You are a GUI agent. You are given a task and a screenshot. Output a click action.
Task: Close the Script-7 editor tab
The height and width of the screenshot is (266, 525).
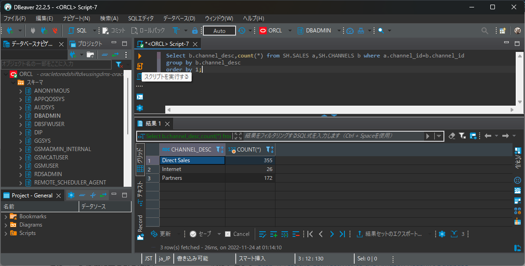click(195, 44)
